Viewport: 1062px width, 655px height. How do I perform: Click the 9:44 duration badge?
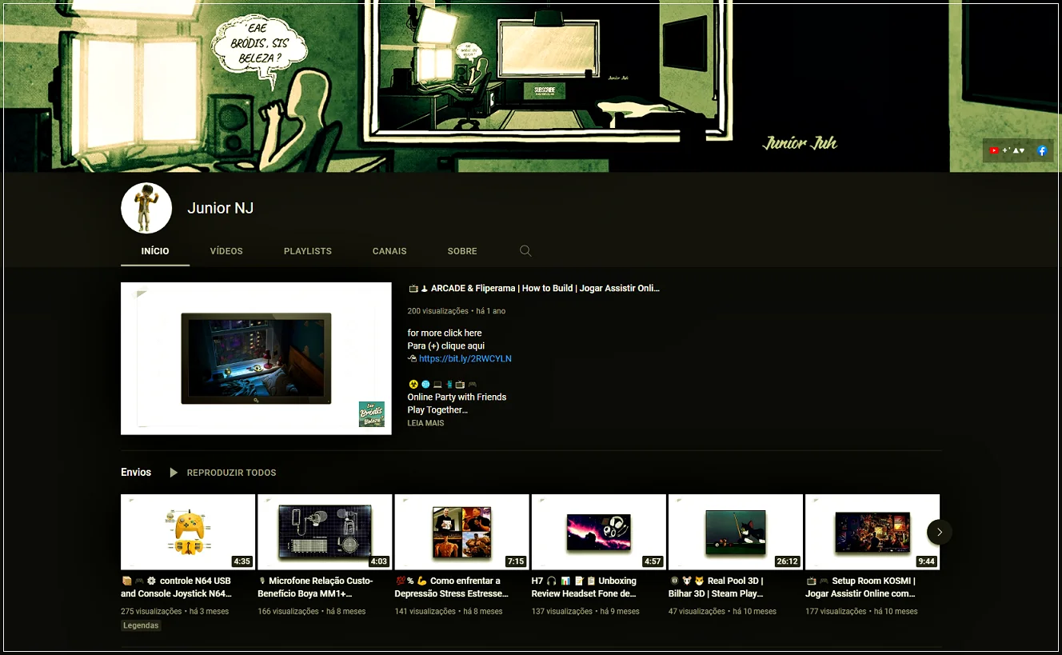pos(927,561)
